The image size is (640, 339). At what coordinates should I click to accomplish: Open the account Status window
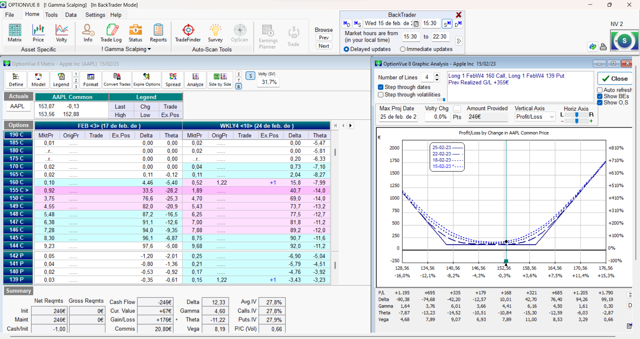(135, 33)
